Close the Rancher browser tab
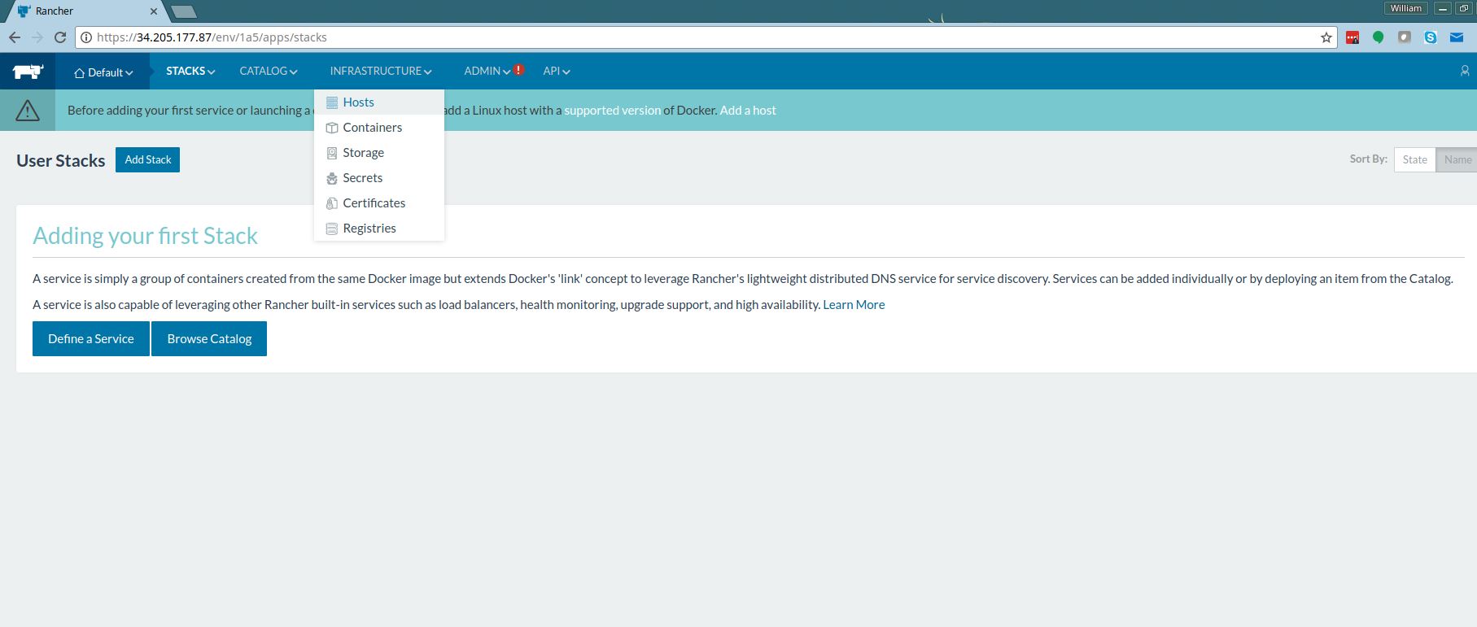Image resolution: width=1477 pixels, height=627 pixels. point(155,11)
